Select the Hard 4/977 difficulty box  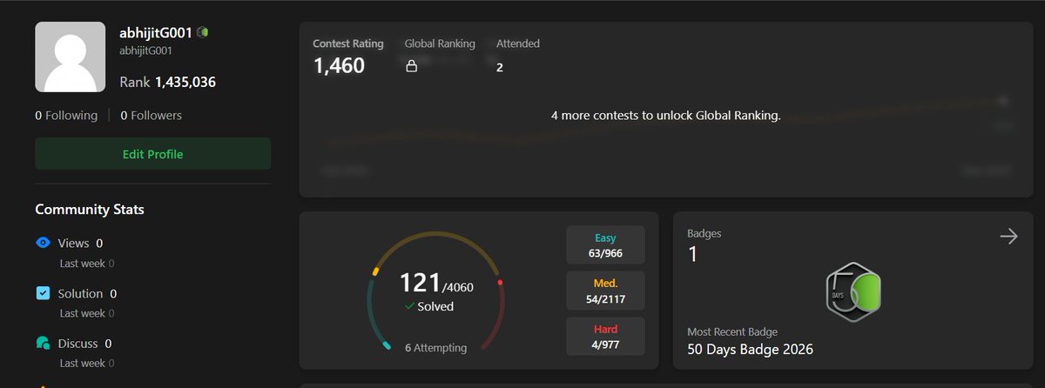pos(605,336)
